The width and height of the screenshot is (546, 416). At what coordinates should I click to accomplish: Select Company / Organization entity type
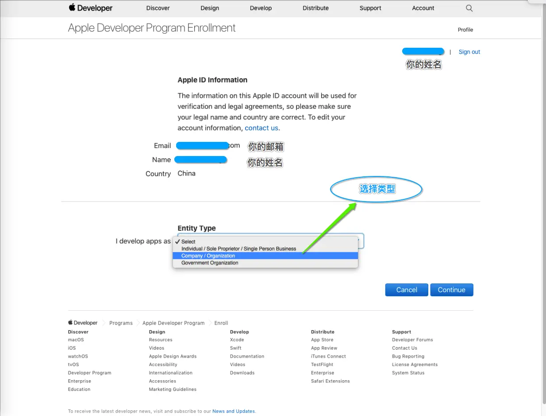(265, 256)
